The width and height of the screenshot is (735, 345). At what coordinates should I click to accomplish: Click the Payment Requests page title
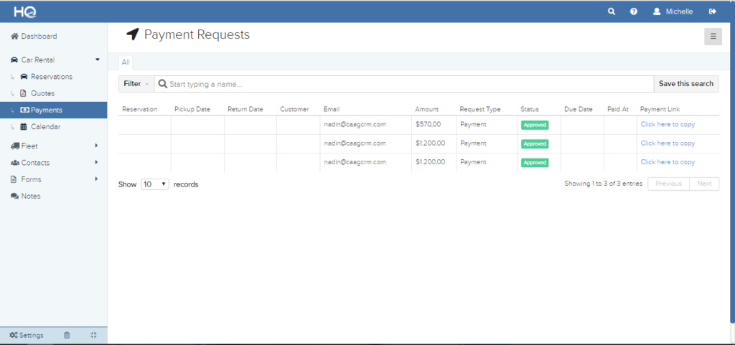(x=197, y=34)
